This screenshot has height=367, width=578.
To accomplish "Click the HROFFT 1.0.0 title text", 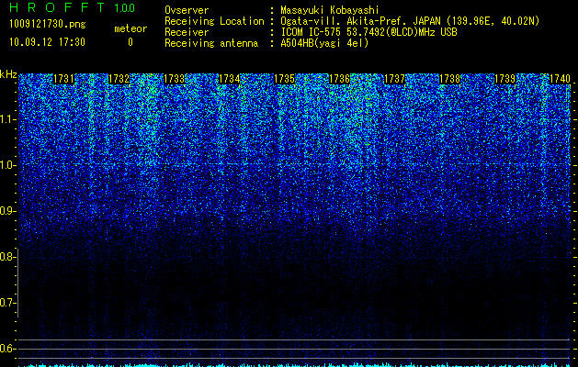I will [x=73, y=7].
